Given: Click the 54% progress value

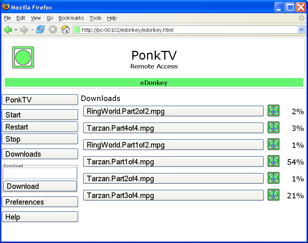Looking at the screenshot, I should click(x=296, y=162).
